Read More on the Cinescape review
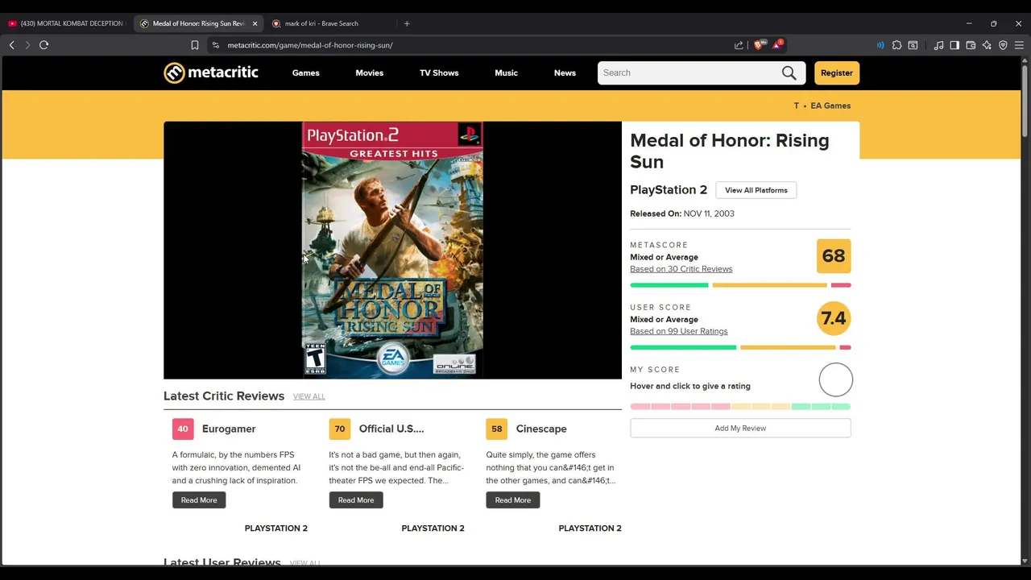This screenshot has width=1031, height=580. (x=513, y=500)
